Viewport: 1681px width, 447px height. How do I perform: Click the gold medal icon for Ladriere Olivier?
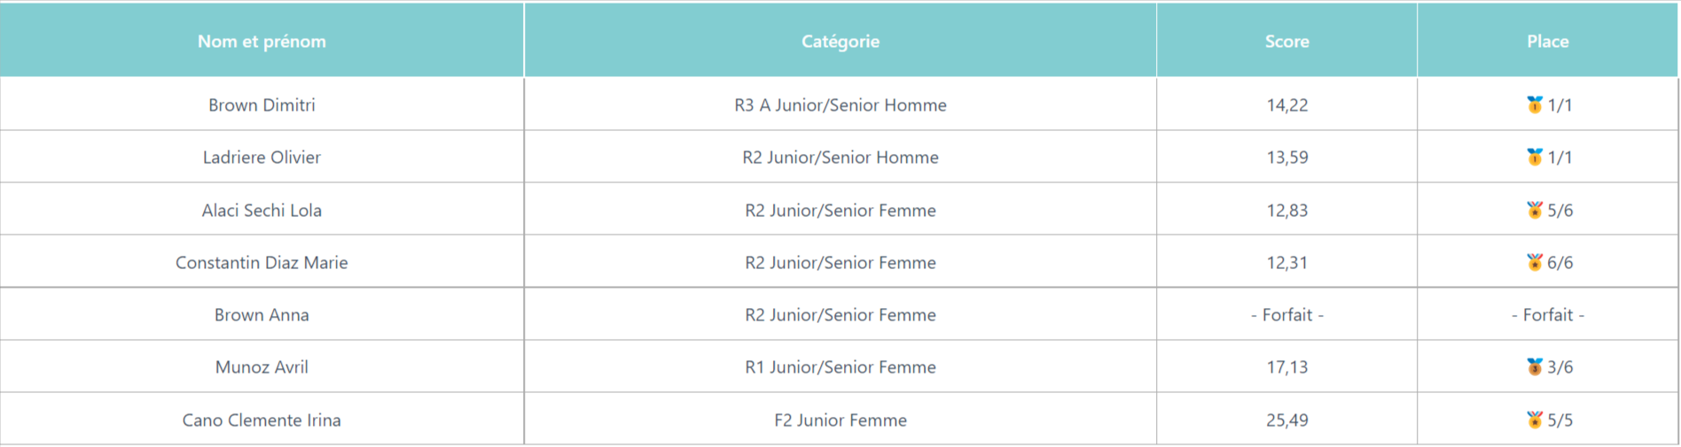pos(1534,157)
